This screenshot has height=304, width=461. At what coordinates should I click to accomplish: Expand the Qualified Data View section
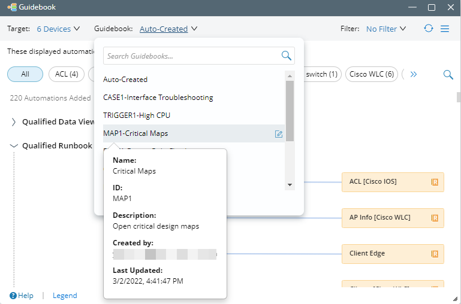[x=14, y=122]
